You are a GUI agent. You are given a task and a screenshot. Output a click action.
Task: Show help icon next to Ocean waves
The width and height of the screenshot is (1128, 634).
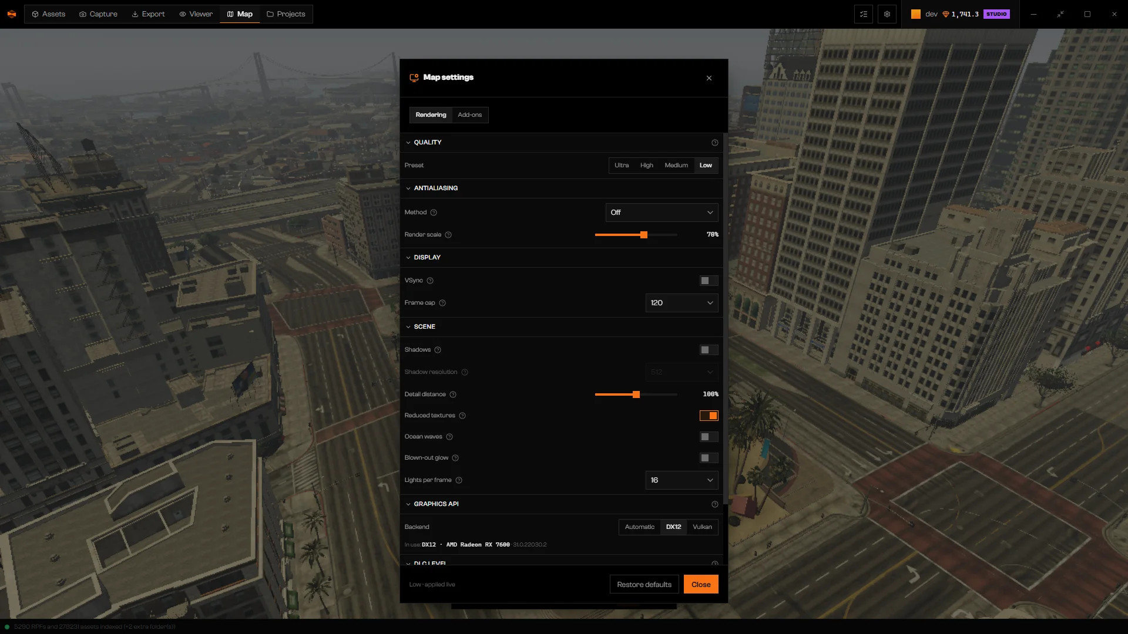pos(449,437)
